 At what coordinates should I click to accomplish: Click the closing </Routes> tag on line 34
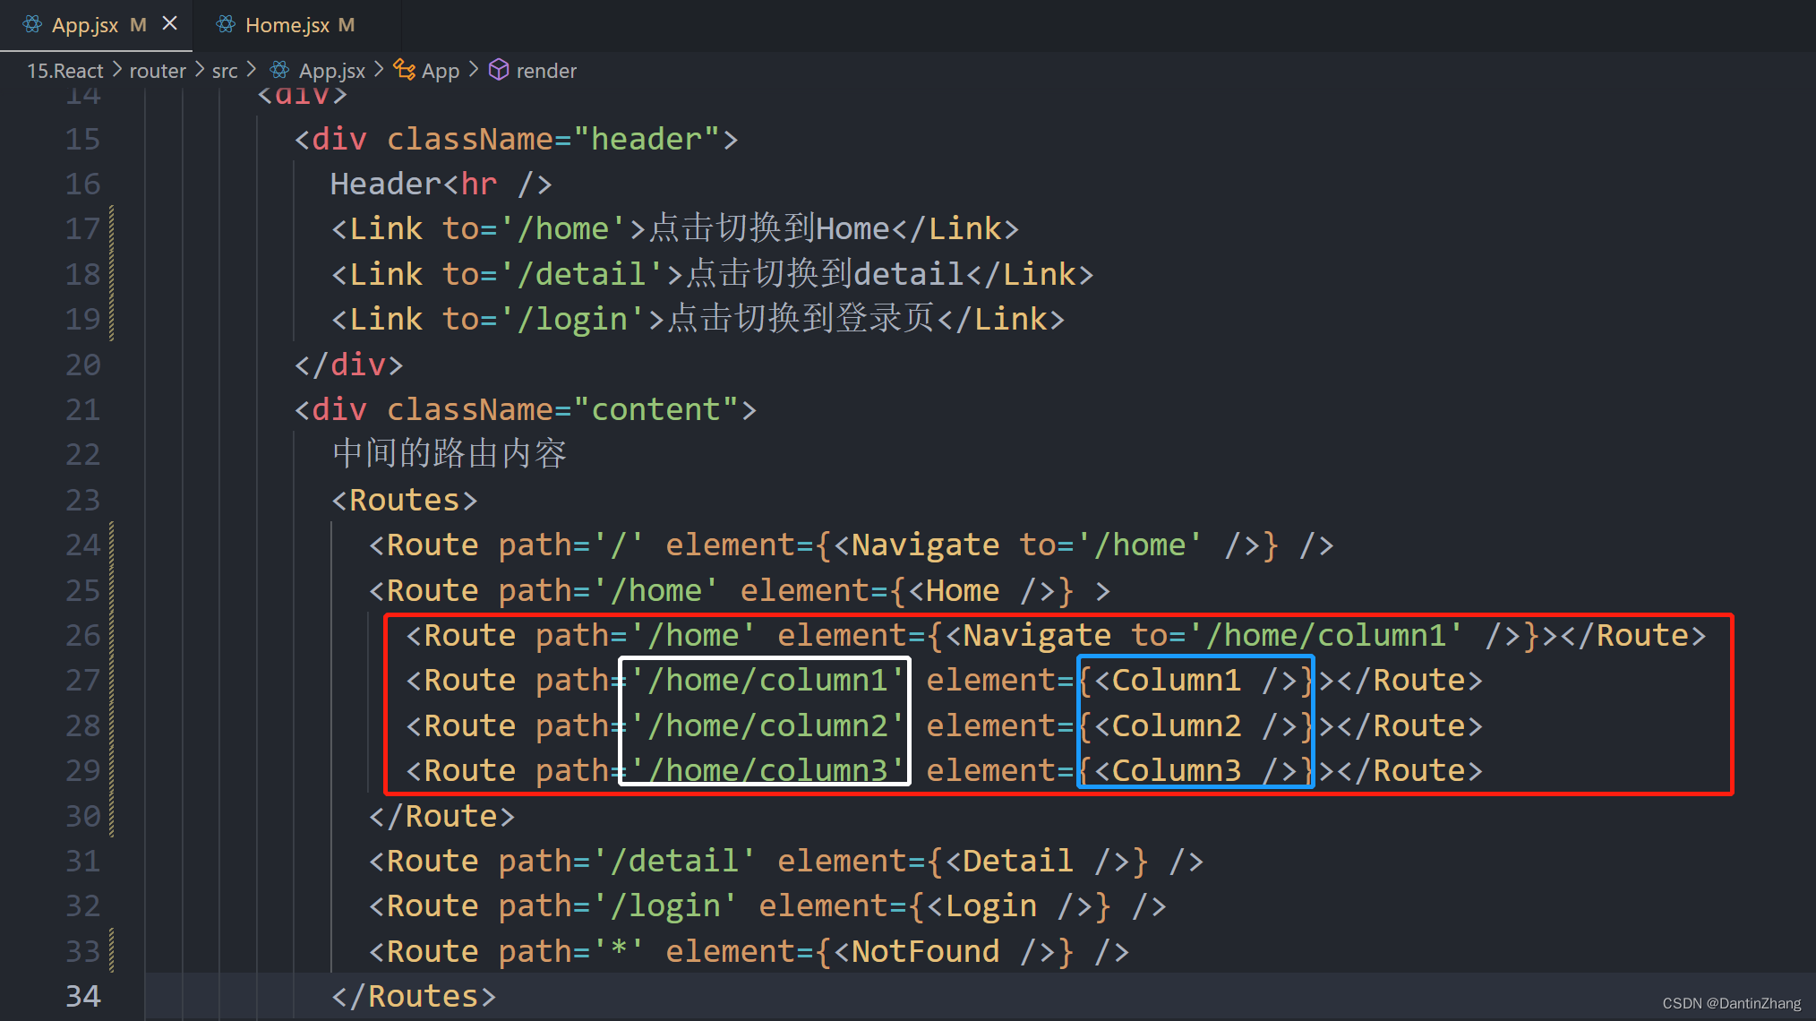coord(413,996)
